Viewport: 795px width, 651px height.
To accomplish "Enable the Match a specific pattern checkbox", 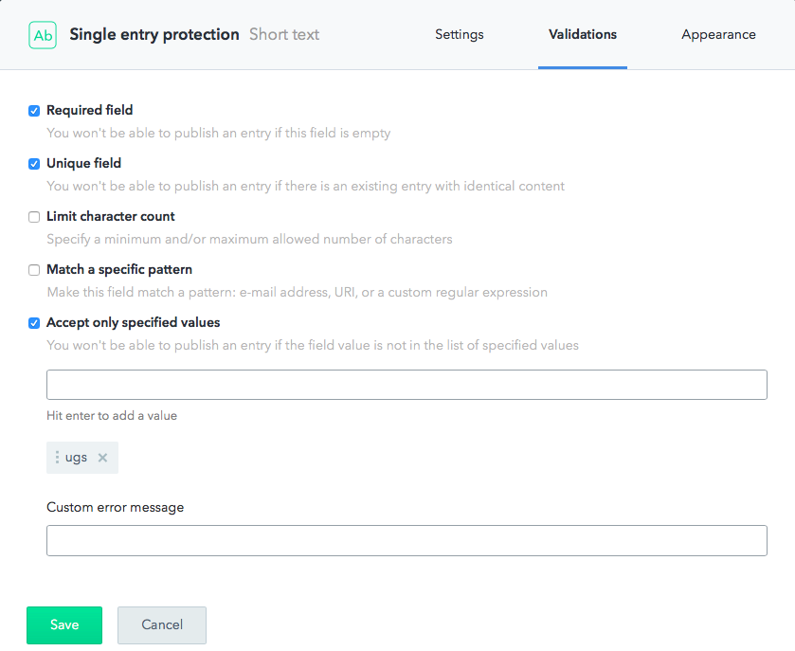I will click(34, 270).
